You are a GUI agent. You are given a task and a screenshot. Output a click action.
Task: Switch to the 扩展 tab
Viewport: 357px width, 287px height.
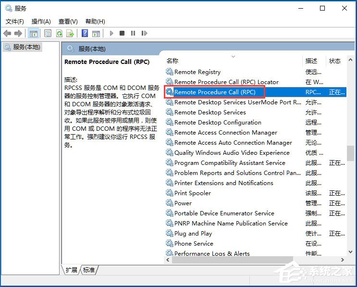click(71, 270)
